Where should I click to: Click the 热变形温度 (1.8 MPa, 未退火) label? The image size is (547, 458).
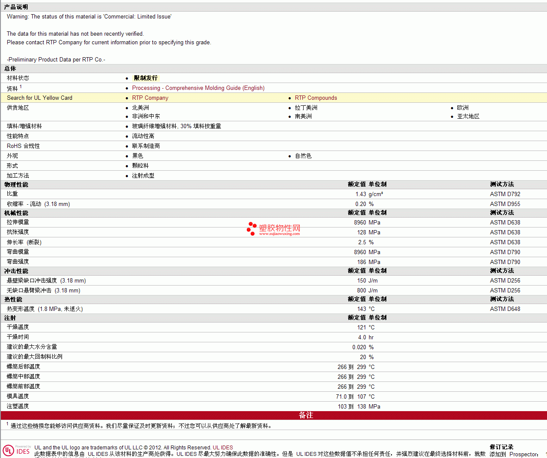point(45,309)
